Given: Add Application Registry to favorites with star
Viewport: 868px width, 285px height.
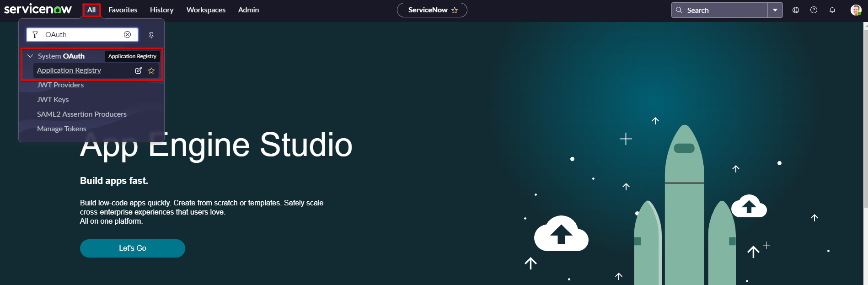Looking at the screenshot, I should click(151, 70).
